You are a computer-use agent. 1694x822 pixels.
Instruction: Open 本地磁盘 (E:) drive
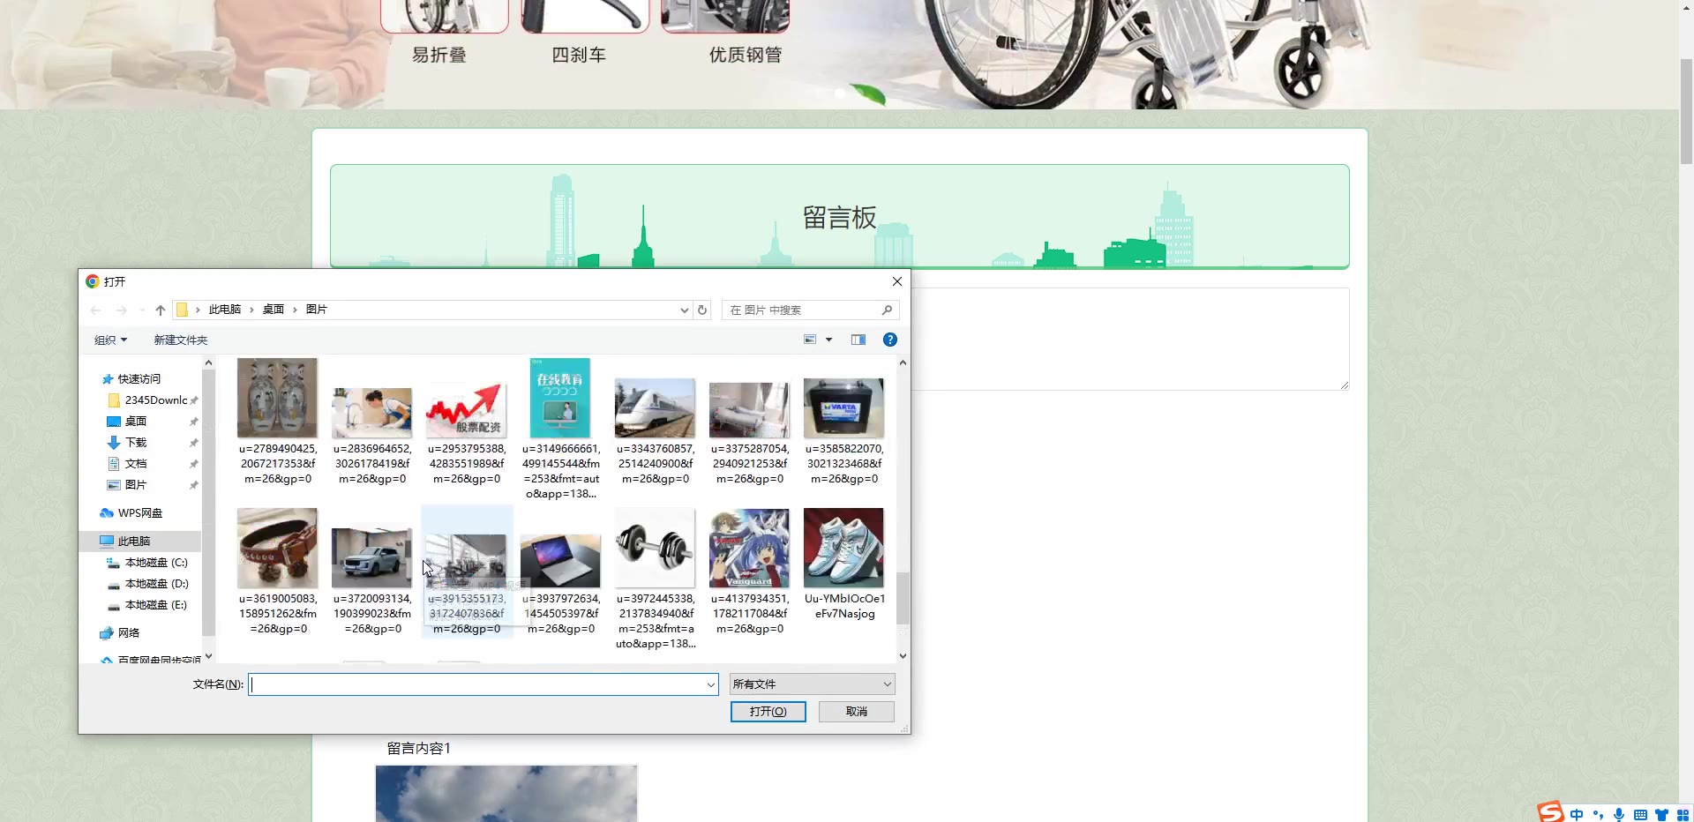[155, 605]
